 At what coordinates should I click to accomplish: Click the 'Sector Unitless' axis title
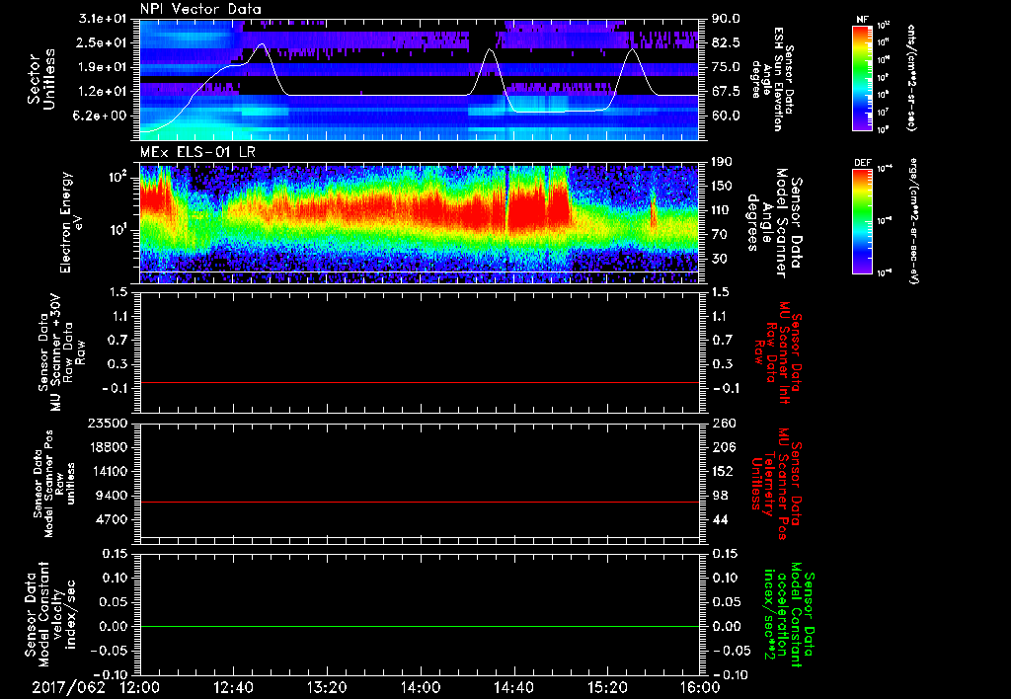[41, 79]
